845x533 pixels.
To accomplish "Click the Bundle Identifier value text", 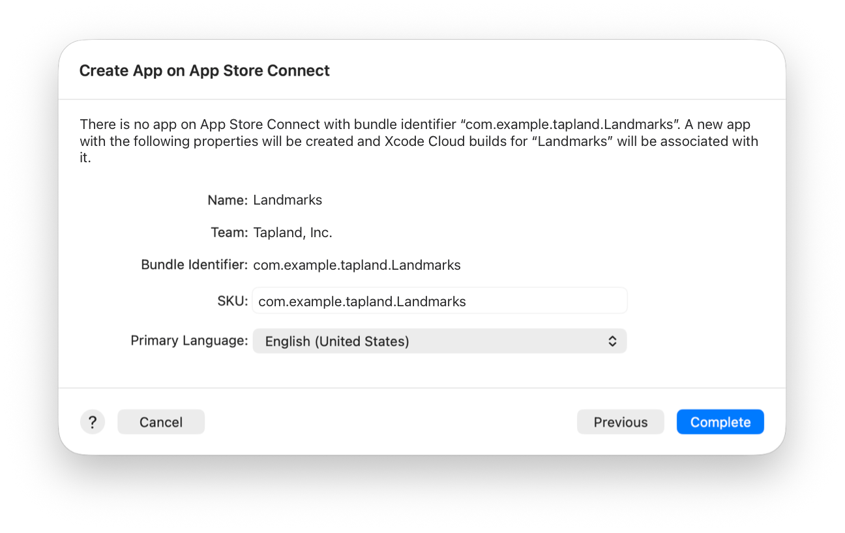I will coord(357,265).
